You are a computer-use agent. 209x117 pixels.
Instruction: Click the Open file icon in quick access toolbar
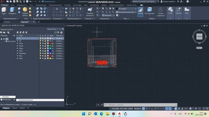(11, 1)
